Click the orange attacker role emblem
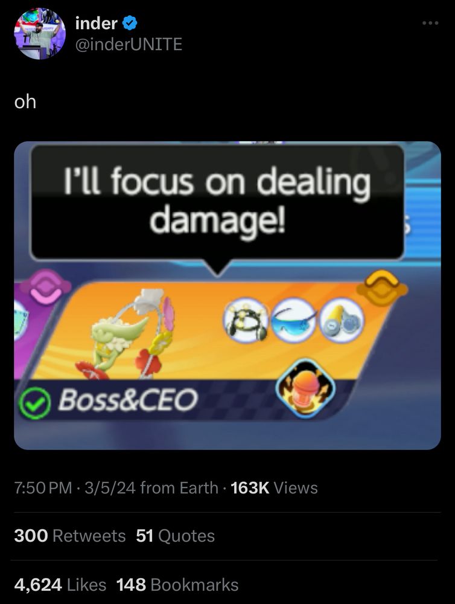The height and width of the screenshot is (604, 455). point(382,288)
